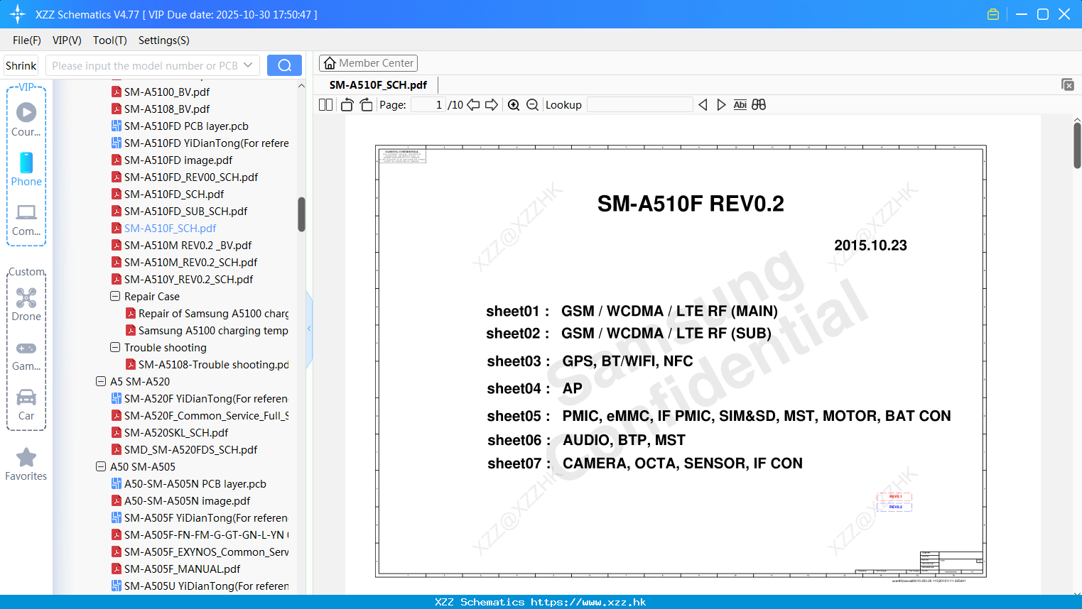Rotate the page counterclockwise
The image size is (1082, 609).
point(347,105)
